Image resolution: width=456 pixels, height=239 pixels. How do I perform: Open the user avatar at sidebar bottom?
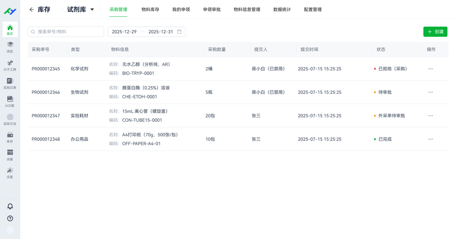[x=10, y=230]
